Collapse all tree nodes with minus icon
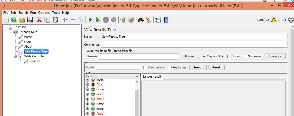 [x=73, y=20]
